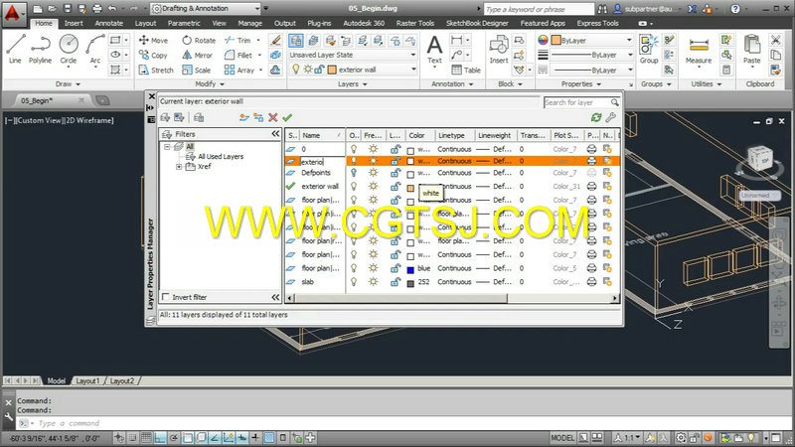Enable the Invert filter checkbox
This screenshot has height=447, width=795.
click(166, 296)
